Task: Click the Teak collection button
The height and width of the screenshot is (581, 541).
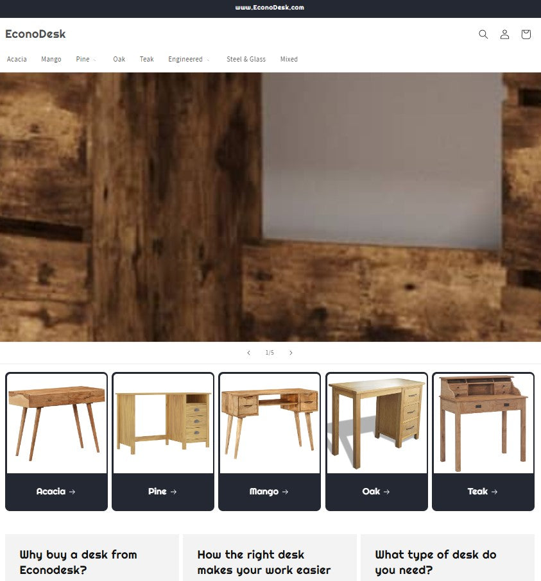Action: pyautogui.click(x=483, y=491)
